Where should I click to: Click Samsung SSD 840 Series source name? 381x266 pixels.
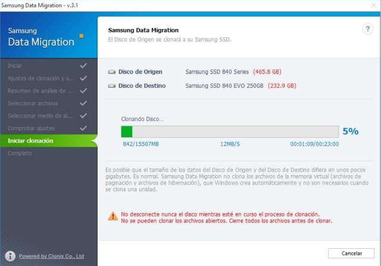click(x=217, y=72)
